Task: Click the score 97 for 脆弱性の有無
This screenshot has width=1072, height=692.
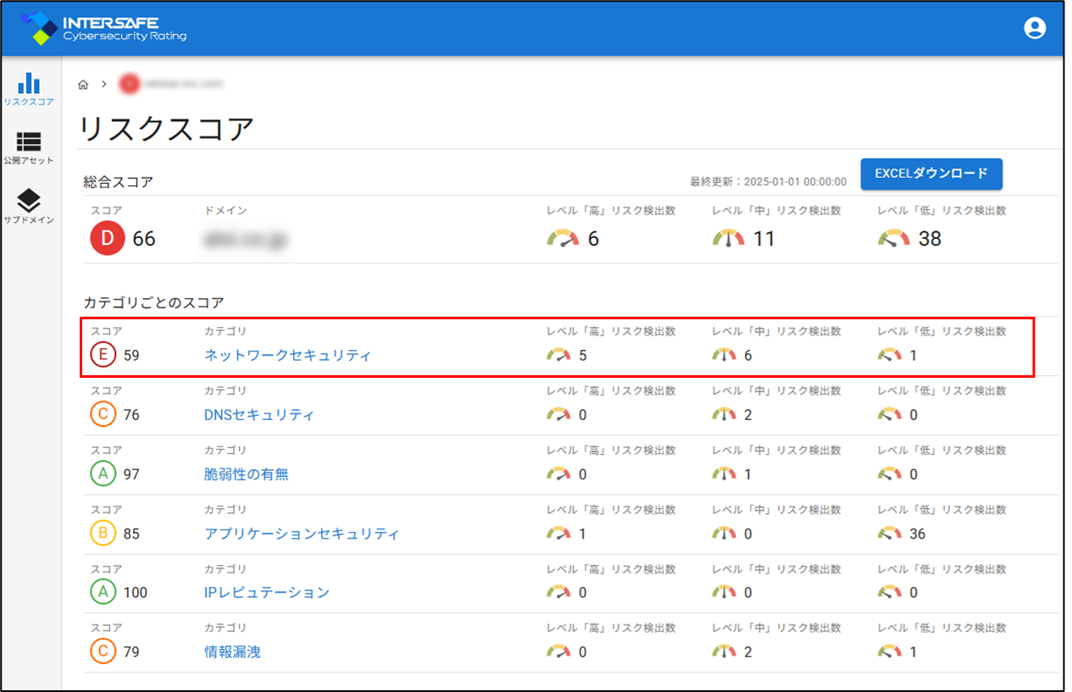Action: [x=131, y=474]
